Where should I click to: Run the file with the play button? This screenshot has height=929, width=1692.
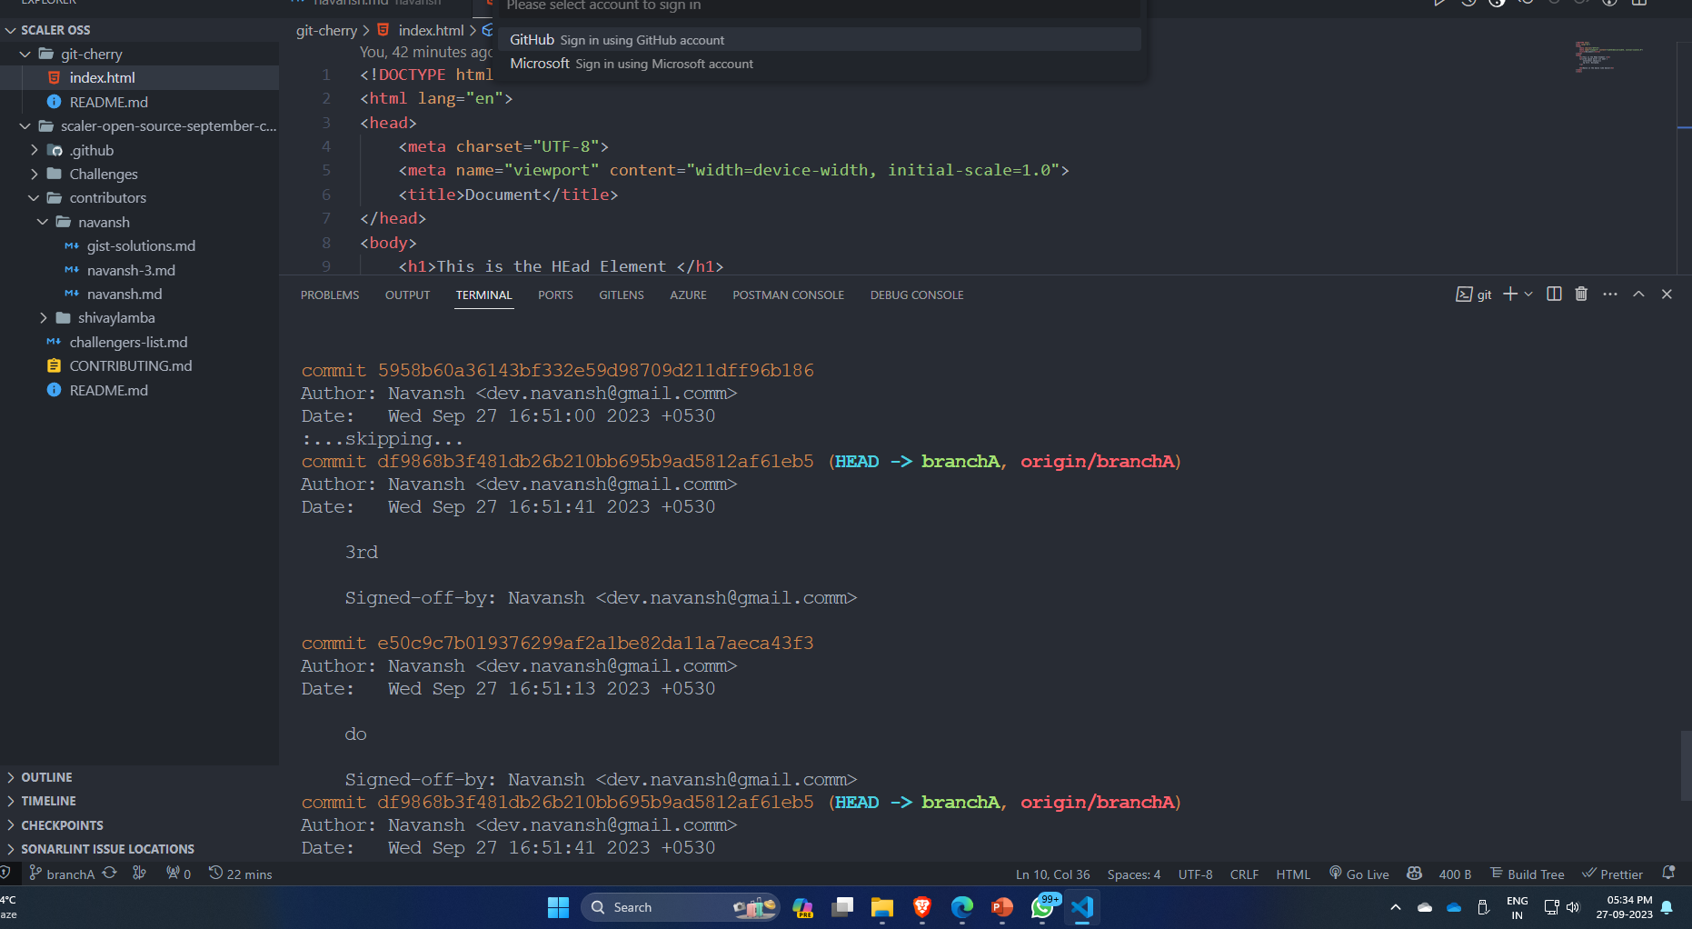click(x=1440, y=3)
